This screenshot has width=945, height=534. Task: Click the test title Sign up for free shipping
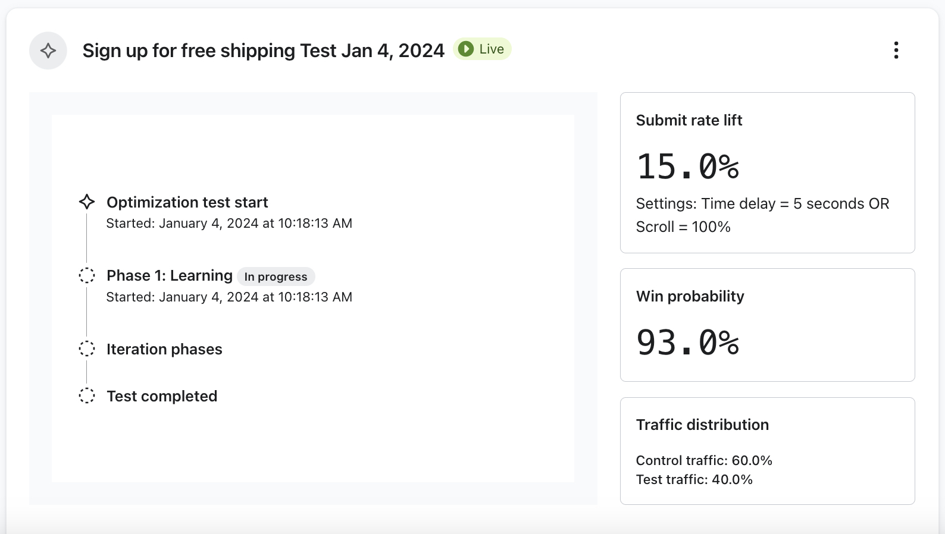click(x=263, y=51)
